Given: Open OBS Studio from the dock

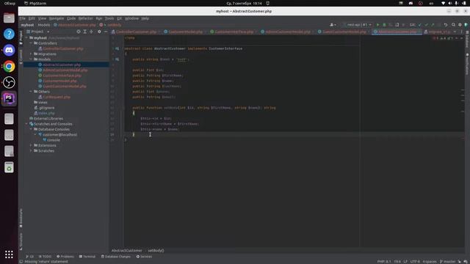Looking at the screenshot, I should pos(9,82).
